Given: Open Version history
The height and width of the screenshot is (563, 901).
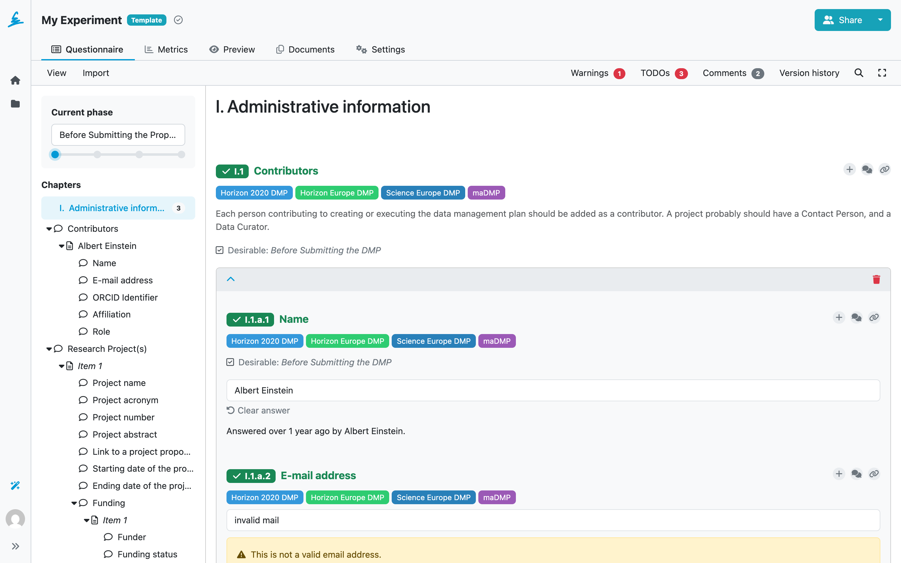Looking at the screenshot, I should (809, 73).
